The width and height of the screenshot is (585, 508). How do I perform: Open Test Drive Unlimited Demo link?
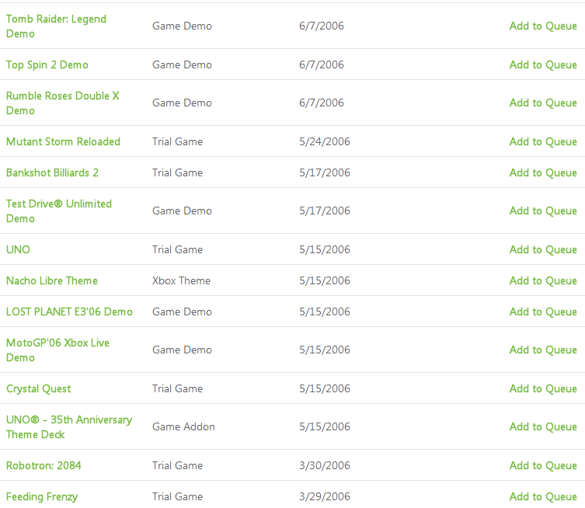coord(59,211)
